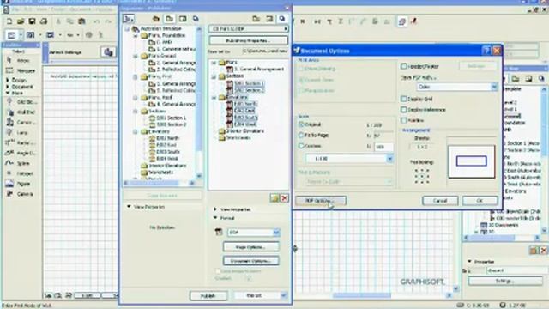Click the New document toolbar icon

click(9, 21)
